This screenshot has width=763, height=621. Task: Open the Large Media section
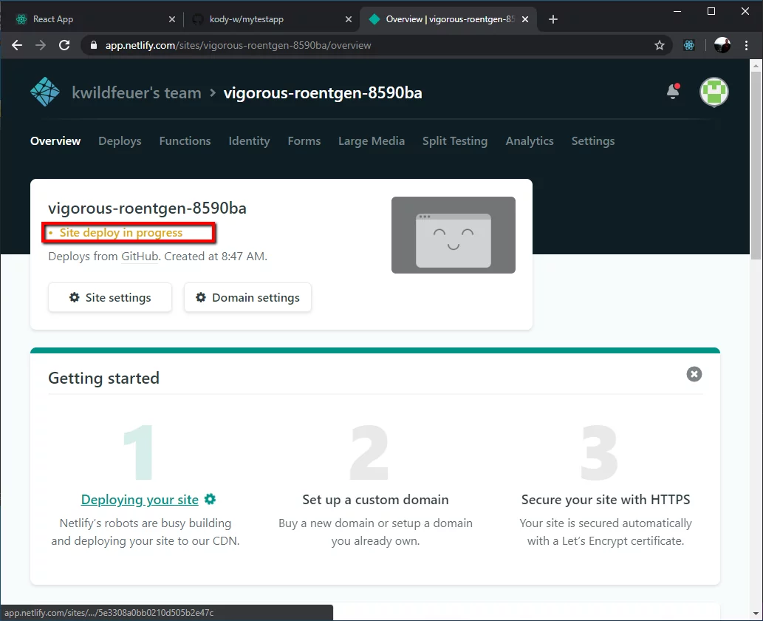(372, 140)
